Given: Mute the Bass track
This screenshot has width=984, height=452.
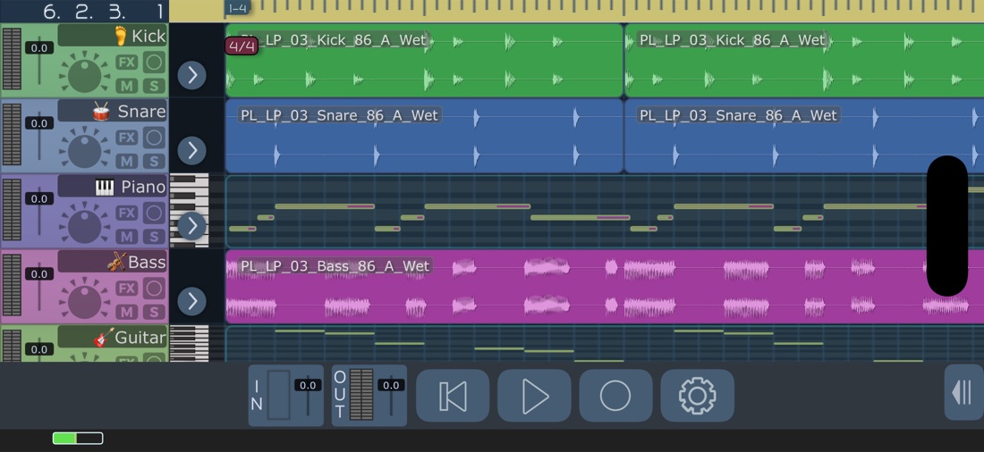Looking at the screenshot, I should tap(127, 312).
